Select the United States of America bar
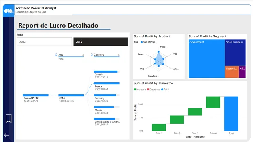Screen dimensions: 253x142 (107, 119)
